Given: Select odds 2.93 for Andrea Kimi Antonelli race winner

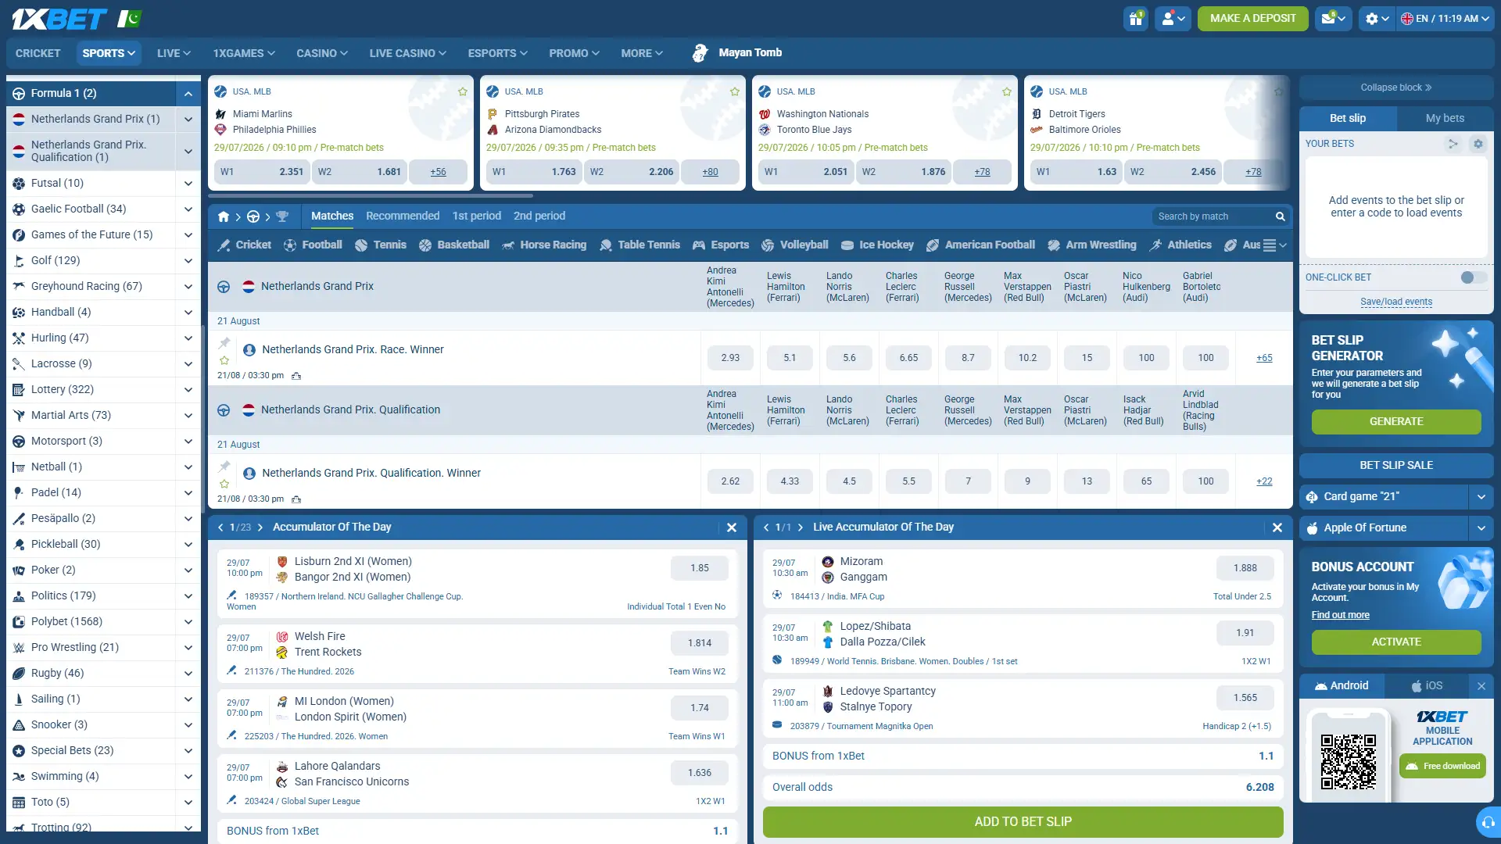Looking at the screenshot, I should 730,358.
